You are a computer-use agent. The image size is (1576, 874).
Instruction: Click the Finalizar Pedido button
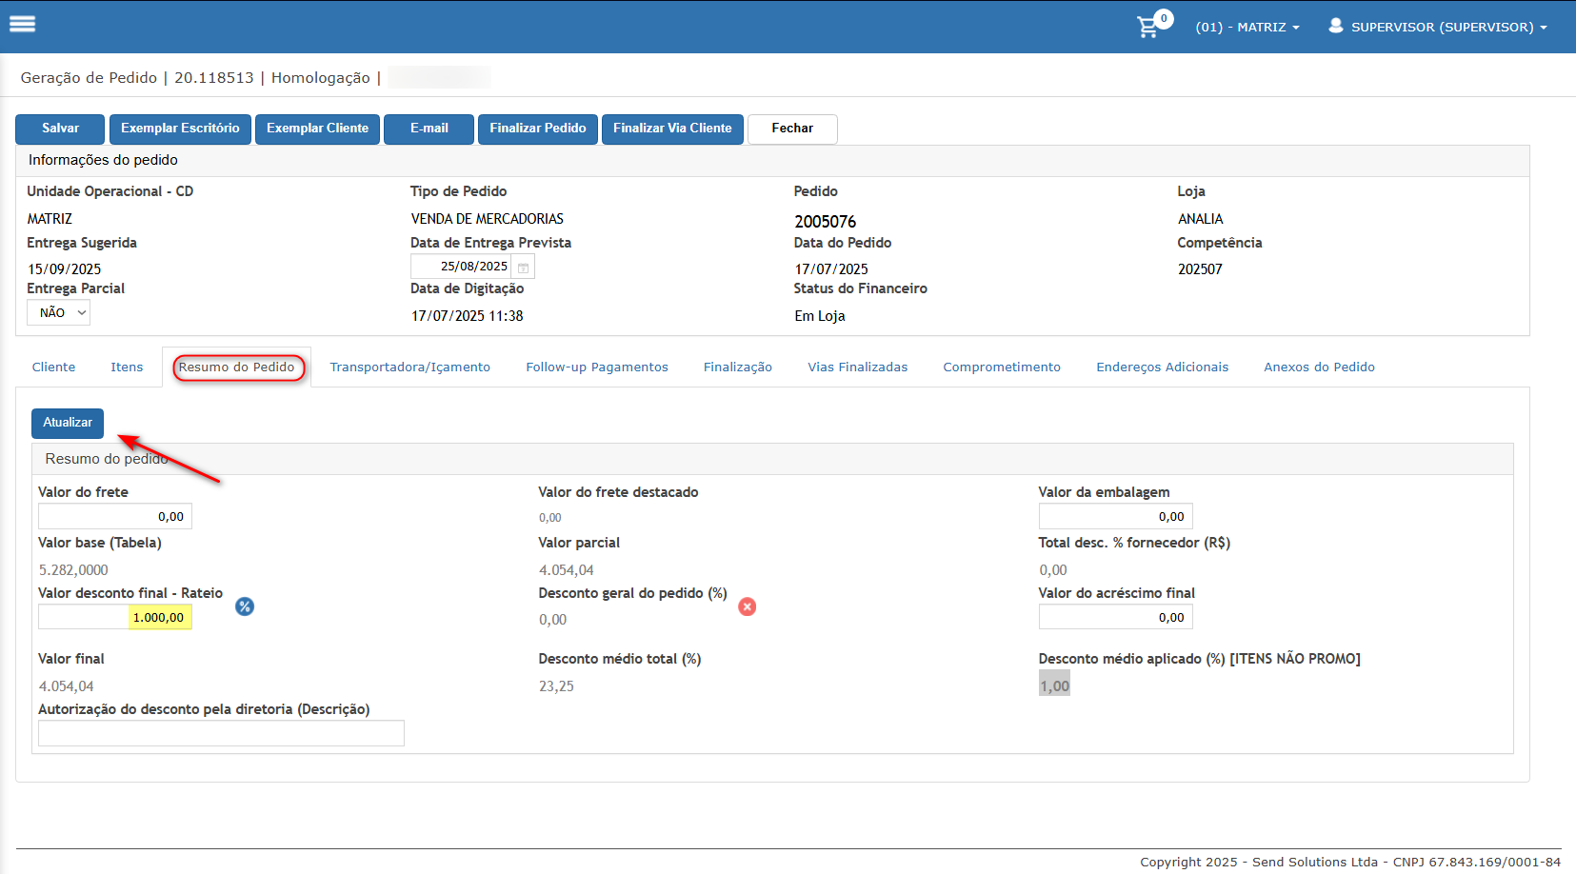tap(538, 129)
